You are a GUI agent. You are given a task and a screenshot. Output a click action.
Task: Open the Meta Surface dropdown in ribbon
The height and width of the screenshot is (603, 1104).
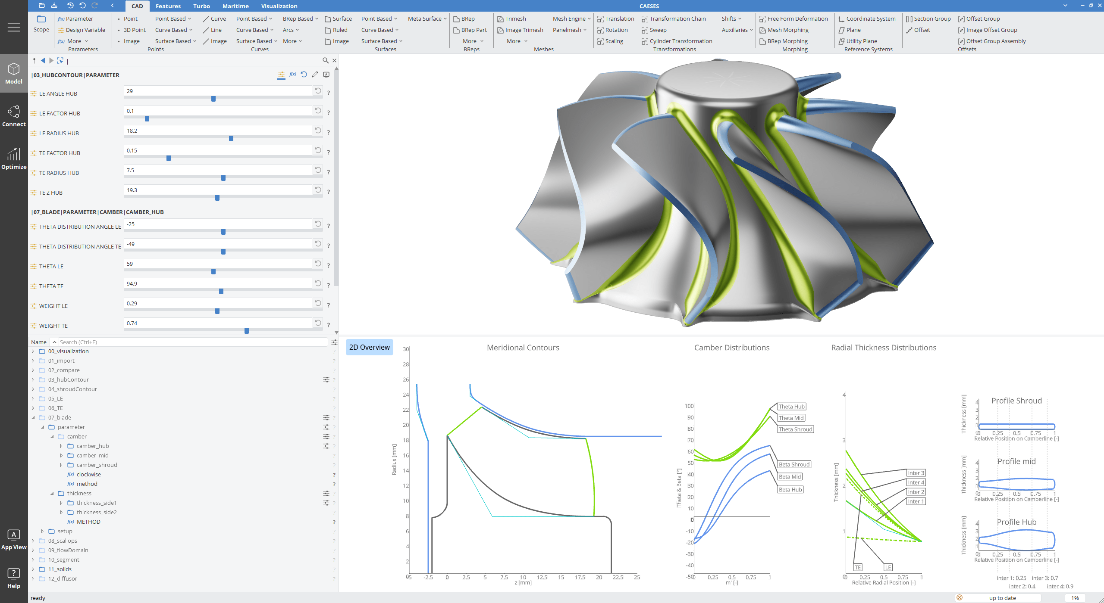427,19
